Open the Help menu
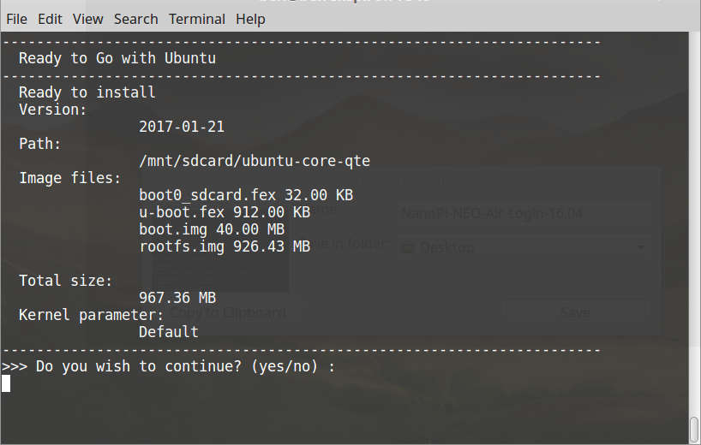This screenshot has width=701, height=445. [x=250, y=19]
